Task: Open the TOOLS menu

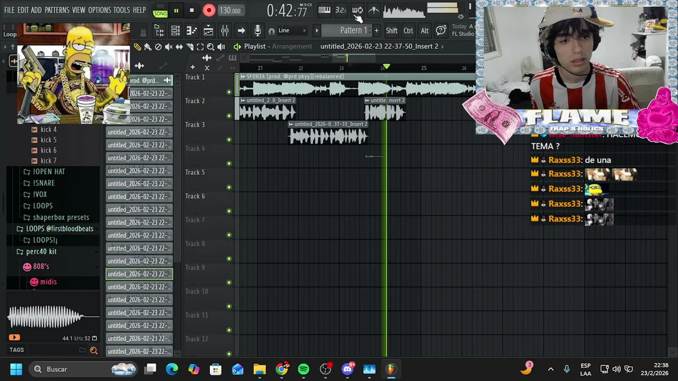Action: pos(121,10)
